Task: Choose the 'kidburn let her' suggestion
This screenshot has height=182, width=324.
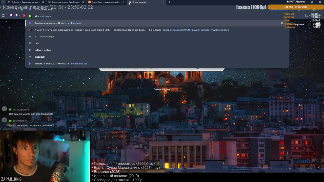Action: pos(157,50)
